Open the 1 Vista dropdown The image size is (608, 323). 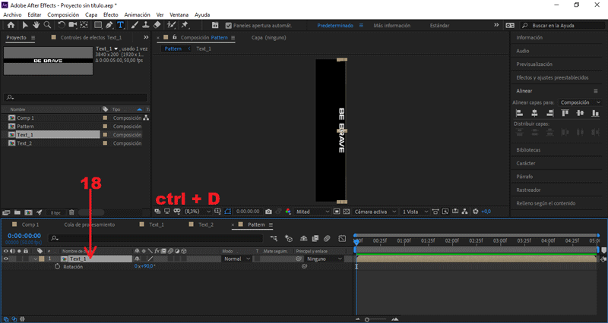pos(415,212)
